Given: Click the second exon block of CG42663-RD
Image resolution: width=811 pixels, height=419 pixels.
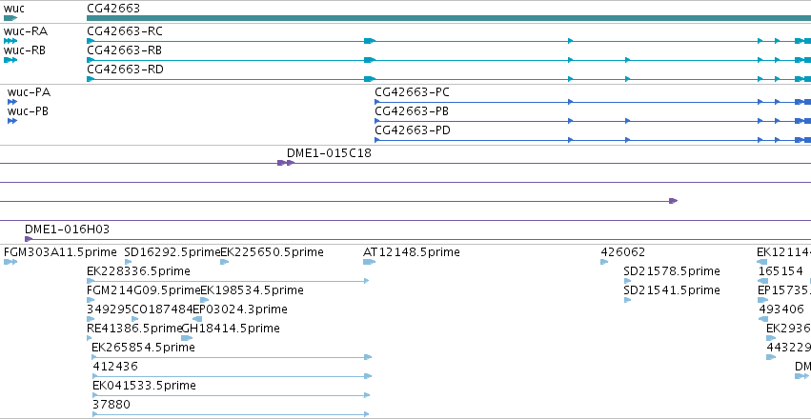Looking at the screenshot, I should (x=370, y=79).
